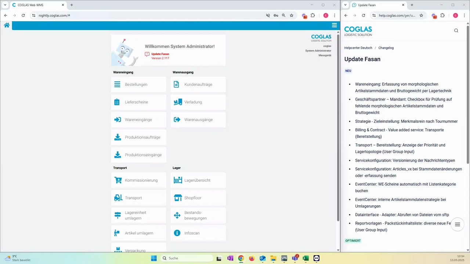Click the Windows taskbar Suche search box
This screenshot has width=470, height=264.
[x=187, y=258]
